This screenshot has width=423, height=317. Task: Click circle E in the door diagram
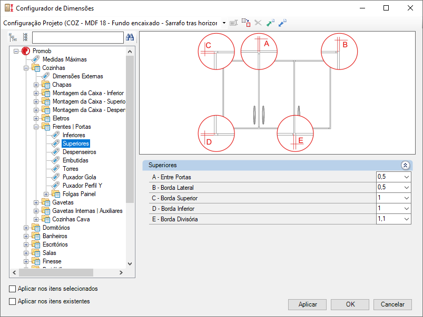pyautogui.click(x=295, y=134)
